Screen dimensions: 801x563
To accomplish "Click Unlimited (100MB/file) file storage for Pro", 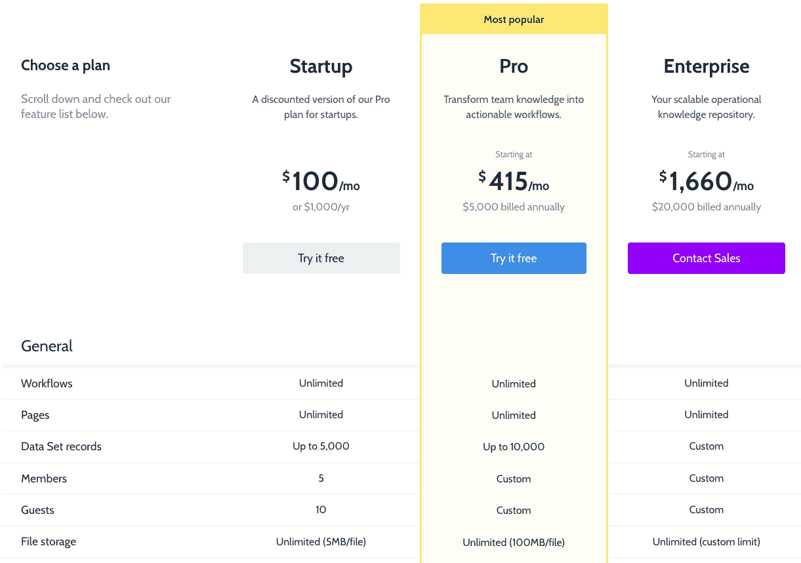I will 514,542.
